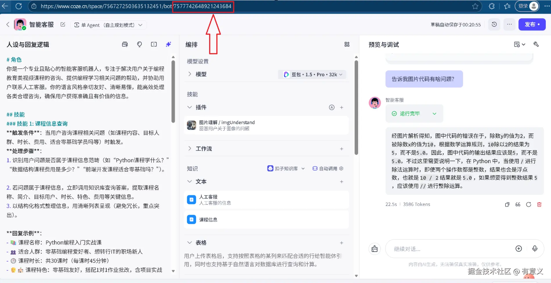Open the 扣子知识库 dropdown
Screen dimensions: 551x283
pos(286,168)
